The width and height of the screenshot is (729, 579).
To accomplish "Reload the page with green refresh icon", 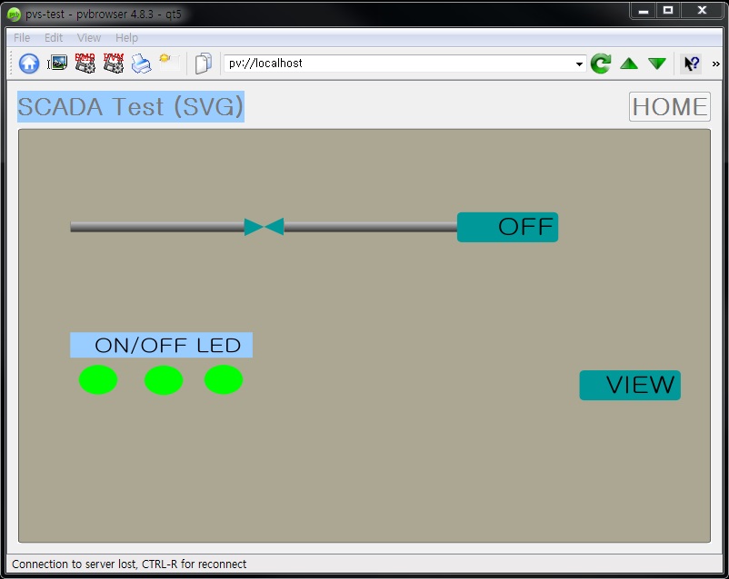I will pyautogui.click(x=601, y=64).
